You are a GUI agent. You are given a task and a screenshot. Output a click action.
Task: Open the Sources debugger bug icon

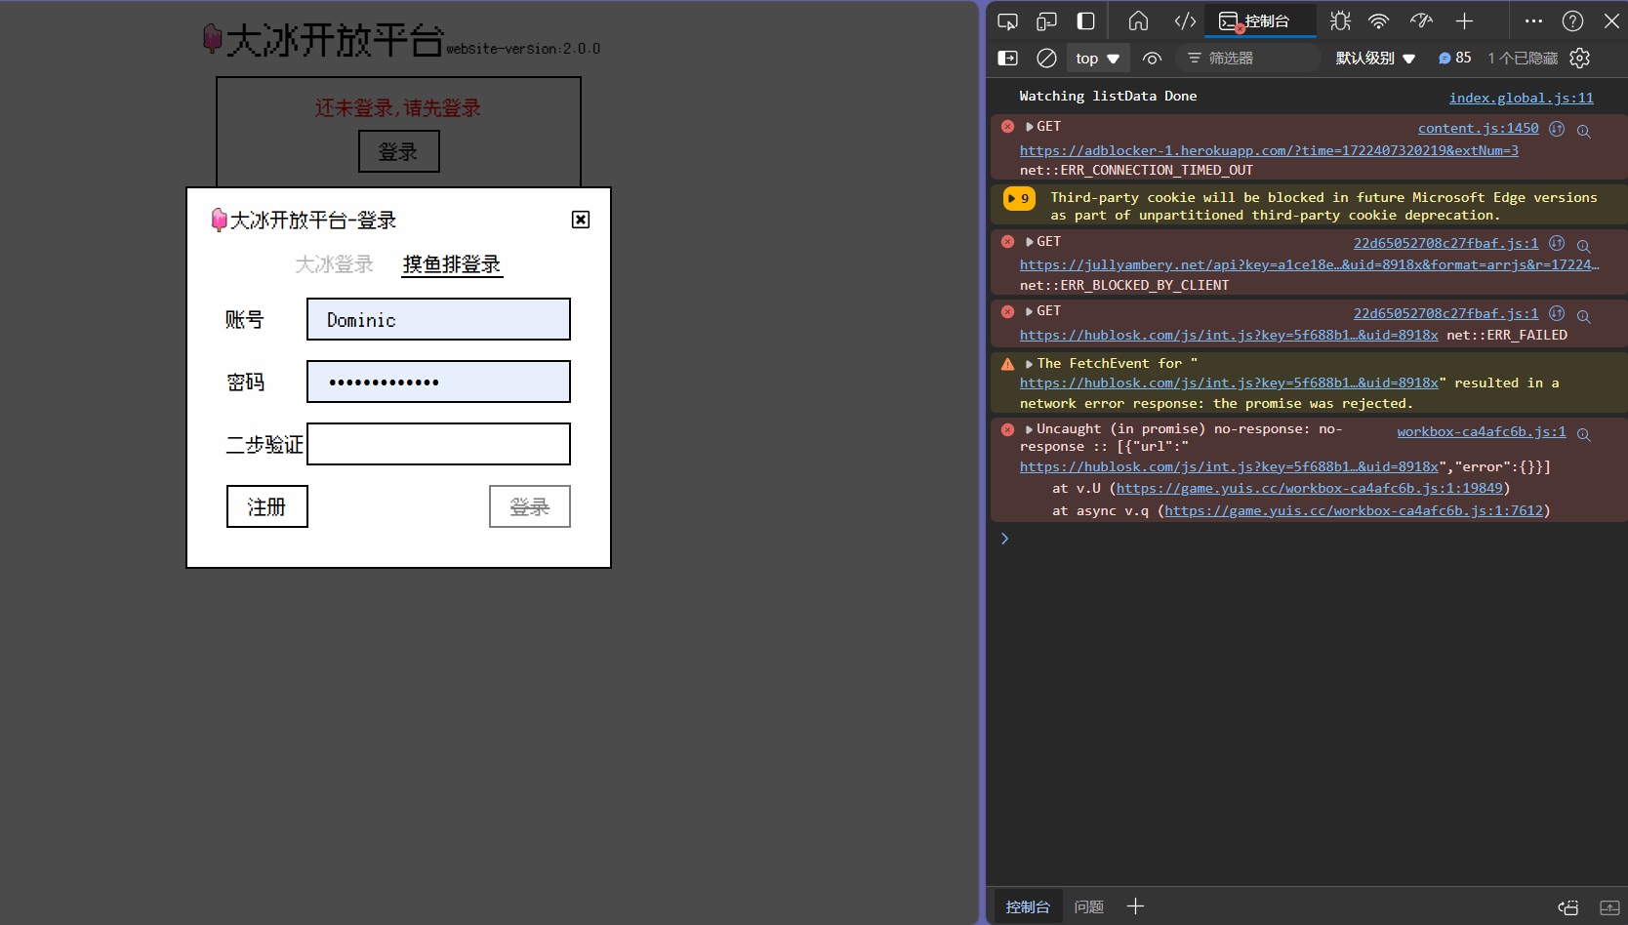tap(1341, 21)
